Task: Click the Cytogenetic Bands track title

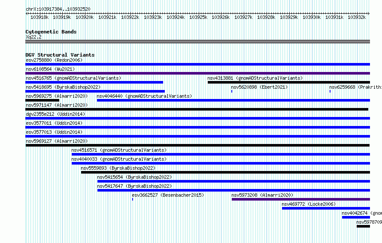Action: 51,32
